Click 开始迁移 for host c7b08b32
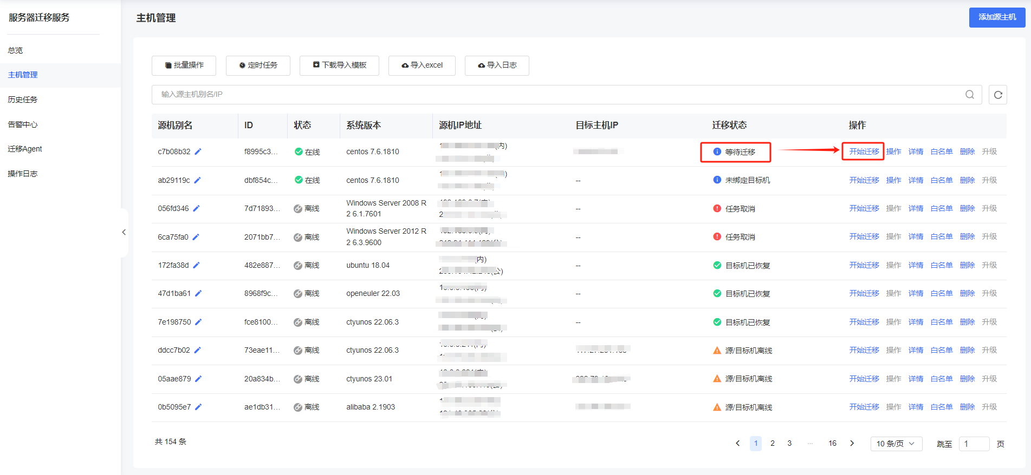Viewport: 1031px width, 475px height. point(864,151)
